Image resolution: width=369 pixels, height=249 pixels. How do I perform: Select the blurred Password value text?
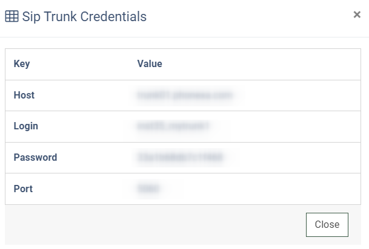click(180, 157)
